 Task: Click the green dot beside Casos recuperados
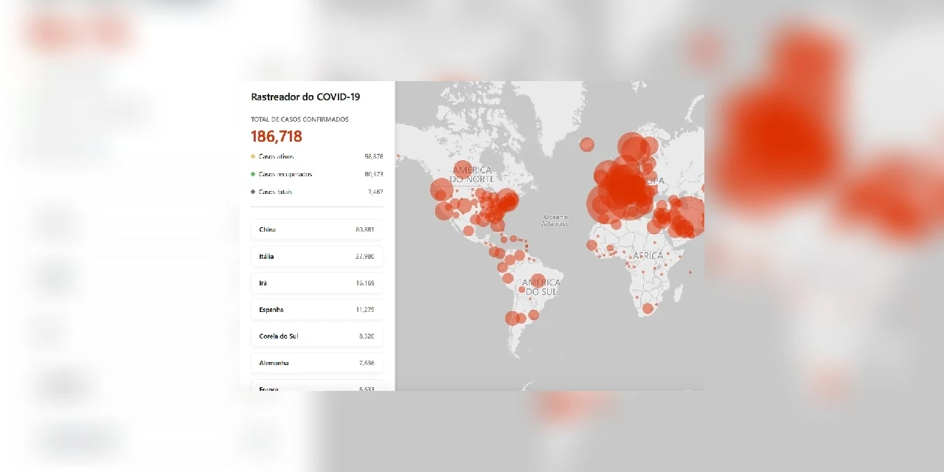(x=253, y=174)
